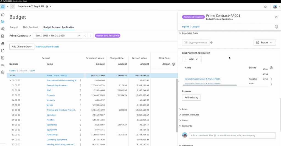Switch to the Budget tab

click(x=14, y=27)
